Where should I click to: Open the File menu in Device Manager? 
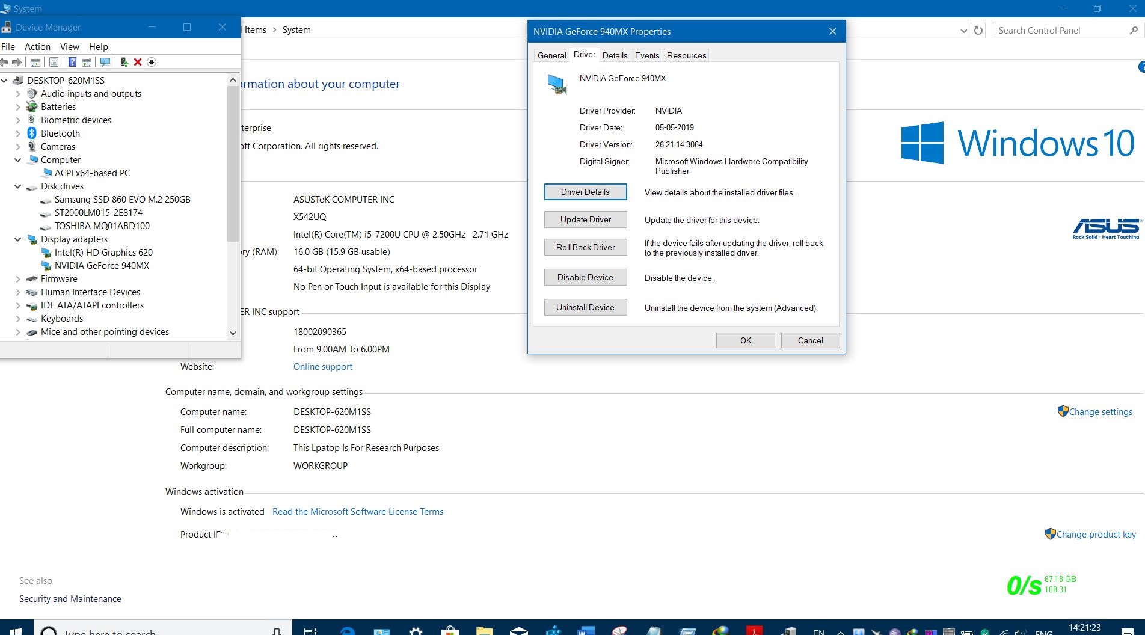coord(8,47)
